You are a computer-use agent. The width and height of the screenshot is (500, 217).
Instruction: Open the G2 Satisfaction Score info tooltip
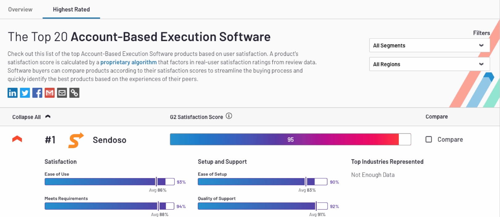[x=229, y=117]
